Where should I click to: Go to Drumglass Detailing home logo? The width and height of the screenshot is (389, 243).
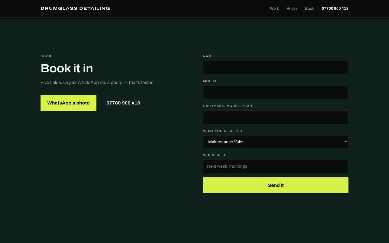pos(75,8)
